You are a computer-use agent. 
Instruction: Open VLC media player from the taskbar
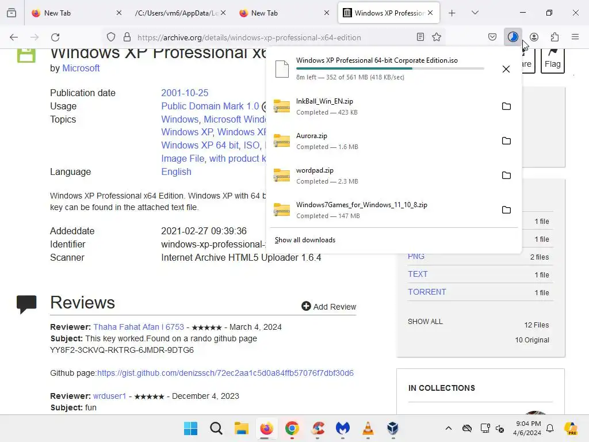(368, 428)
